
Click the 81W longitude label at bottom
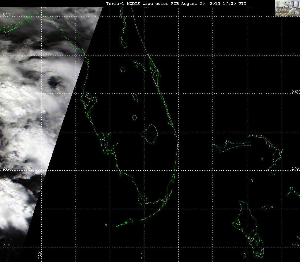[142, 255]
